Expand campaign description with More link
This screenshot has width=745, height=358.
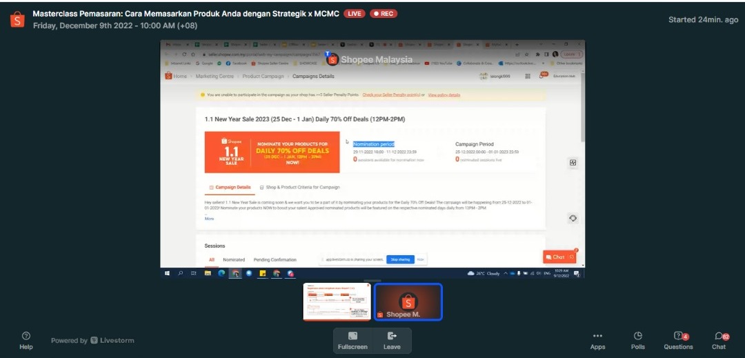click(209, 219)
